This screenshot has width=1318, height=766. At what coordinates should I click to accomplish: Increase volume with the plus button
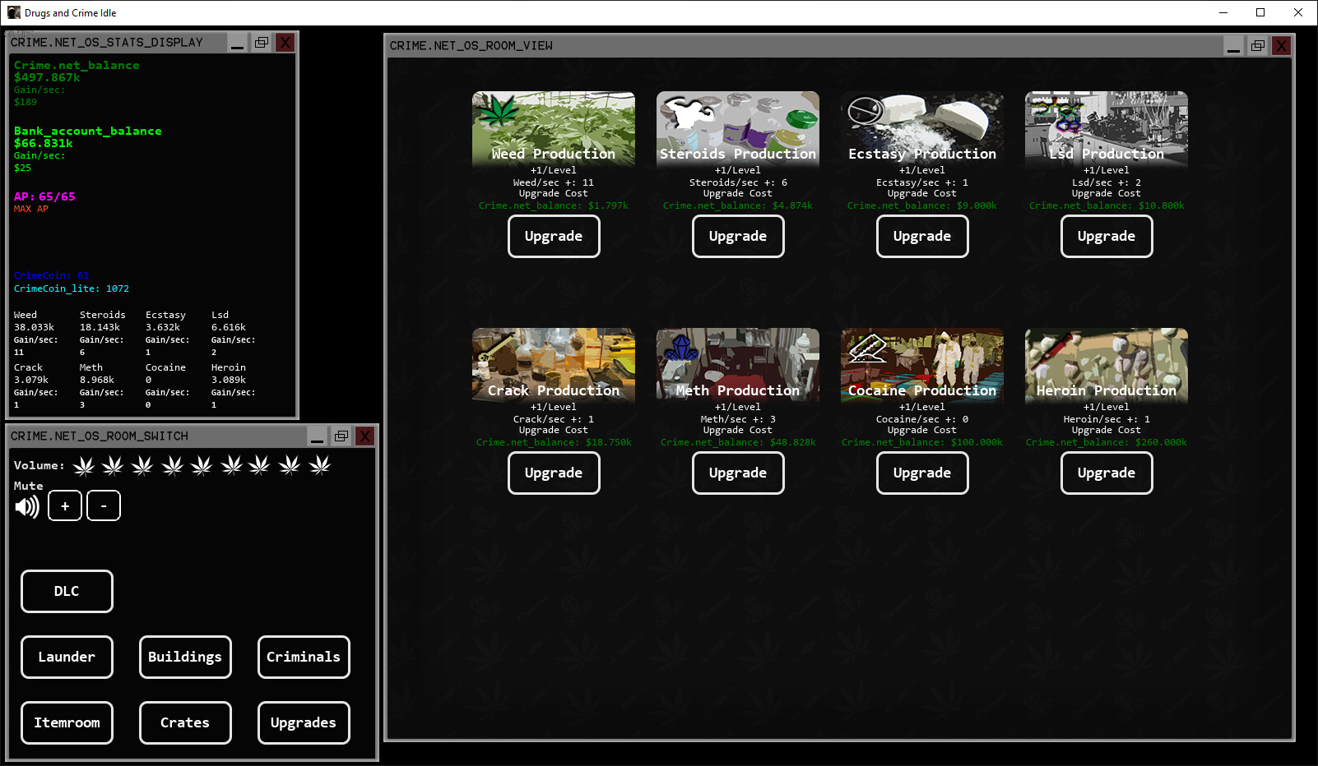click(x=64, y=505)
